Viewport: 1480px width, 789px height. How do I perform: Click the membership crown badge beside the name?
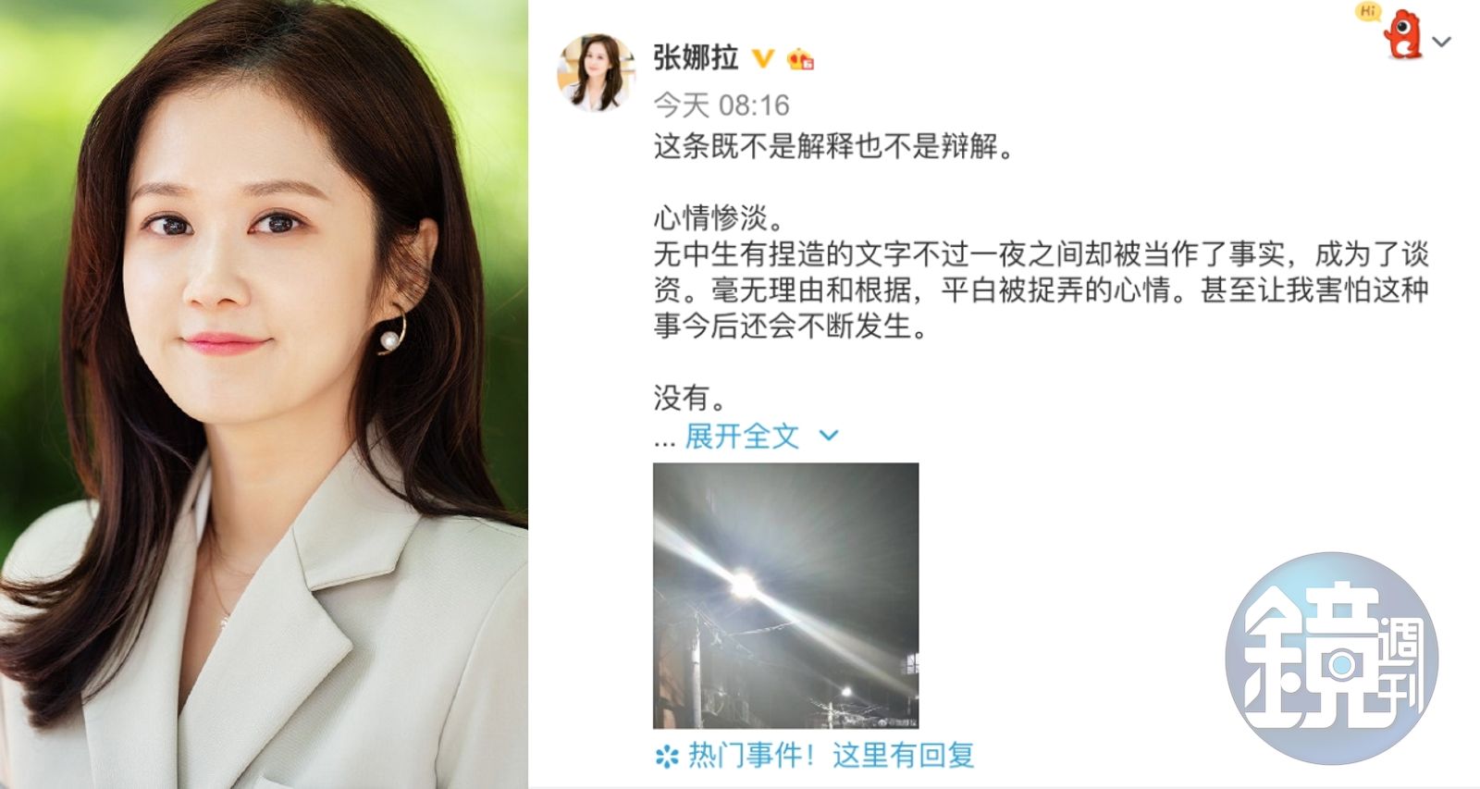pyautogui.click(x=800, y=60)
